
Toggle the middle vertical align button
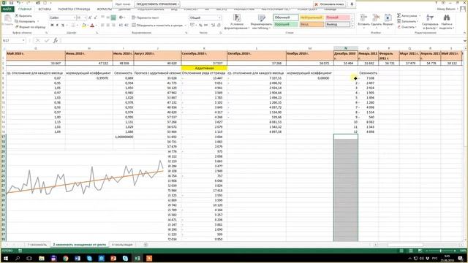(107, 18)
